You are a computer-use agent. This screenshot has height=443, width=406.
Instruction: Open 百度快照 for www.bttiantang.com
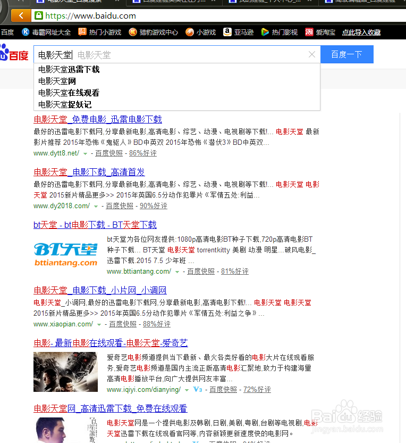[201, 272]
